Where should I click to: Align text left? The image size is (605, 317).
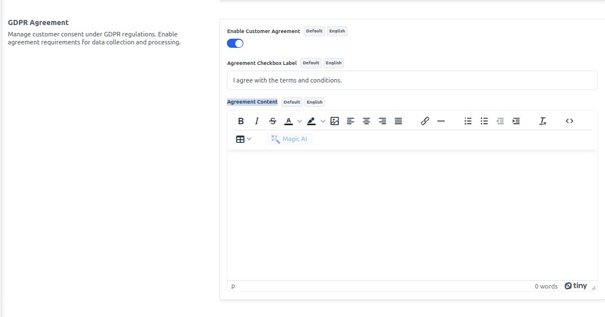tap(350, 121)
